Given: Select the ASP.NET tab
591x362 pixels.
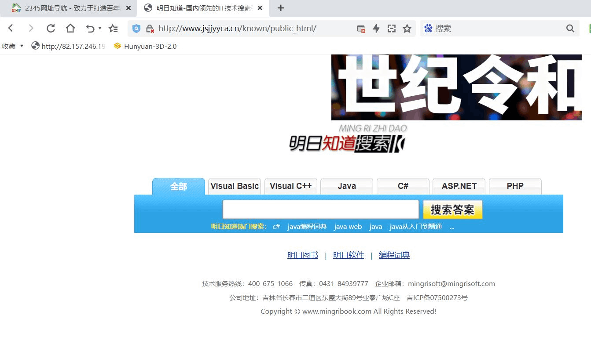Looking at the screenshot, I should pyautogui.click(x=459, y=186).
